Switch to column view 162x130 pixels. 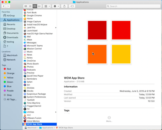pyautogui.click(x=35, y=6)
